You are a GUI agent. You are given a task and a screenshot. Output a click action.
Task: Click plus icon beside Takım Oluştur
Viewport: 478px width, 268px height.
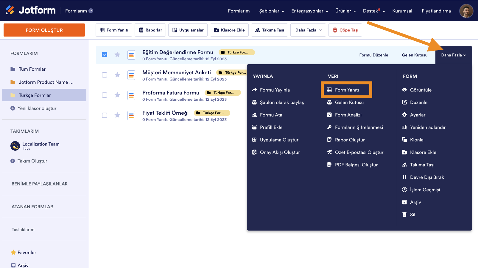[x=13, y=161]
